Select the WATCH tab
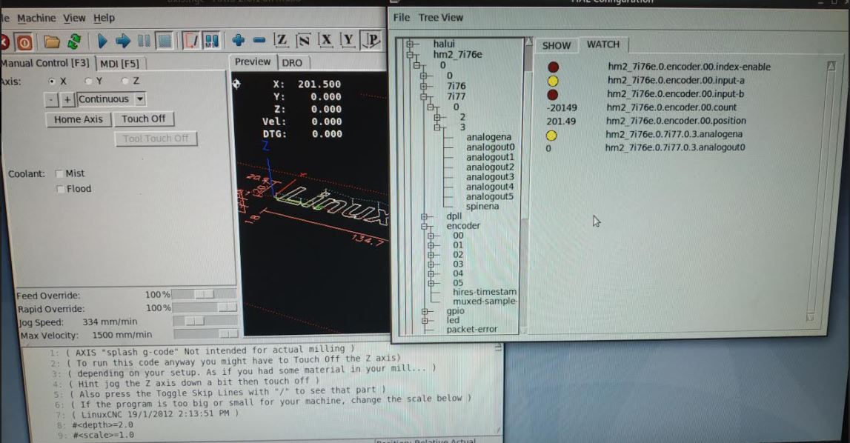The image size is (850, 443). click(x=602, y=44)
